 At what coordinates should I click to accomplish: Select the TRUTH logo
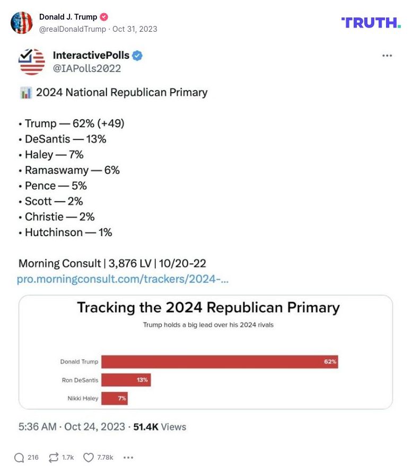point(371,23)
